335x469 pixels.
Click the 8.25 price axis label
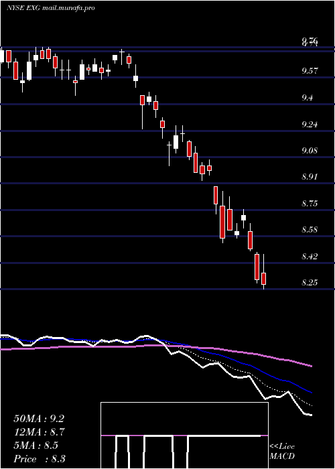coord(310,283)
